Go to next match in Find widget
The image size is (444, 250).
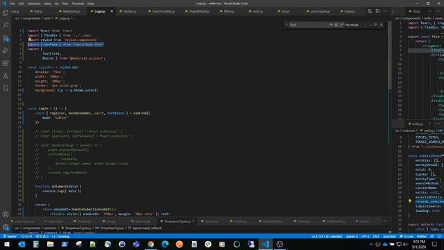pos(370,25)
